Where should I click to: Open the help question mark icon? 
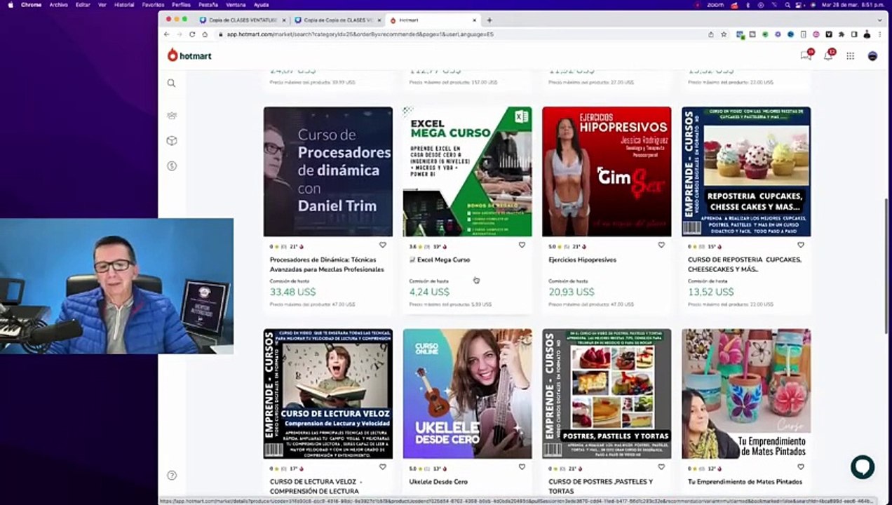[x=172, y=475]
